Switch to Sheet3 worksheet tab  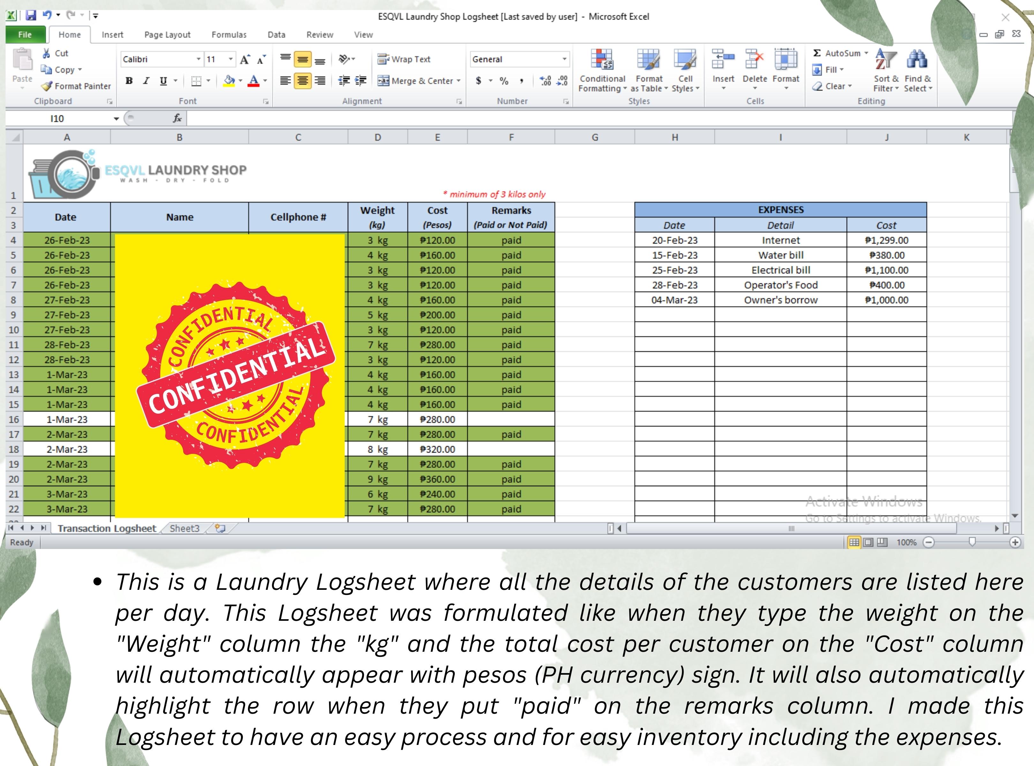(184, 529)
